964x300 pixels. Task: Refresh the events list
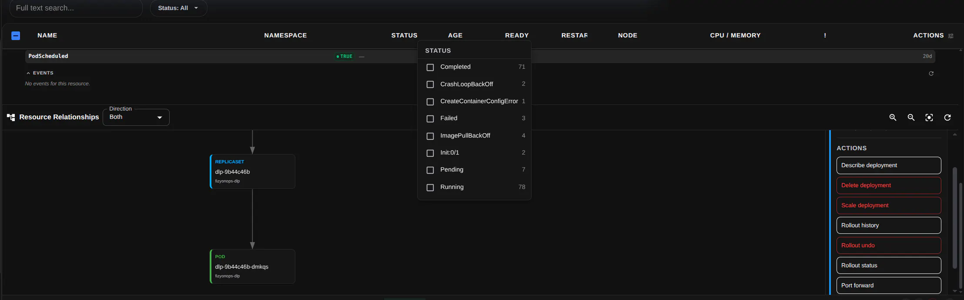(x=931, y=74)
